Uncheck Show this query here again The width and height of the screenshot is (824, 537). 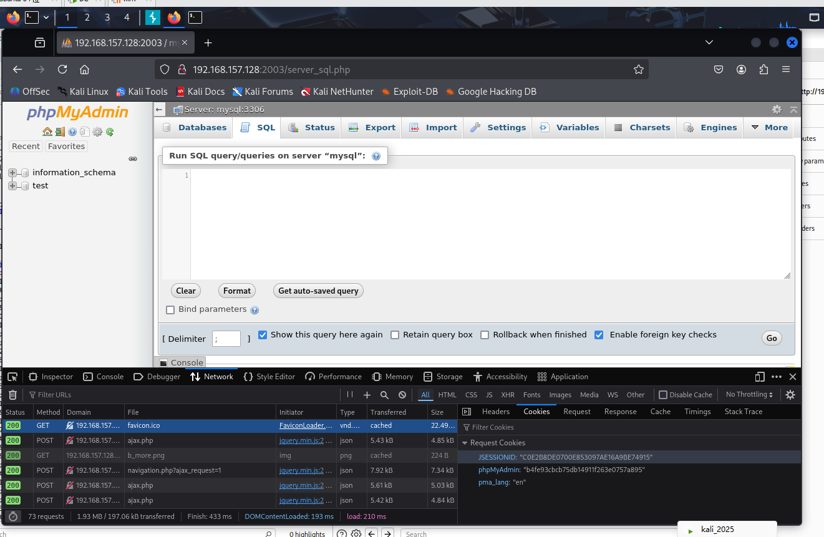point(263,335)
